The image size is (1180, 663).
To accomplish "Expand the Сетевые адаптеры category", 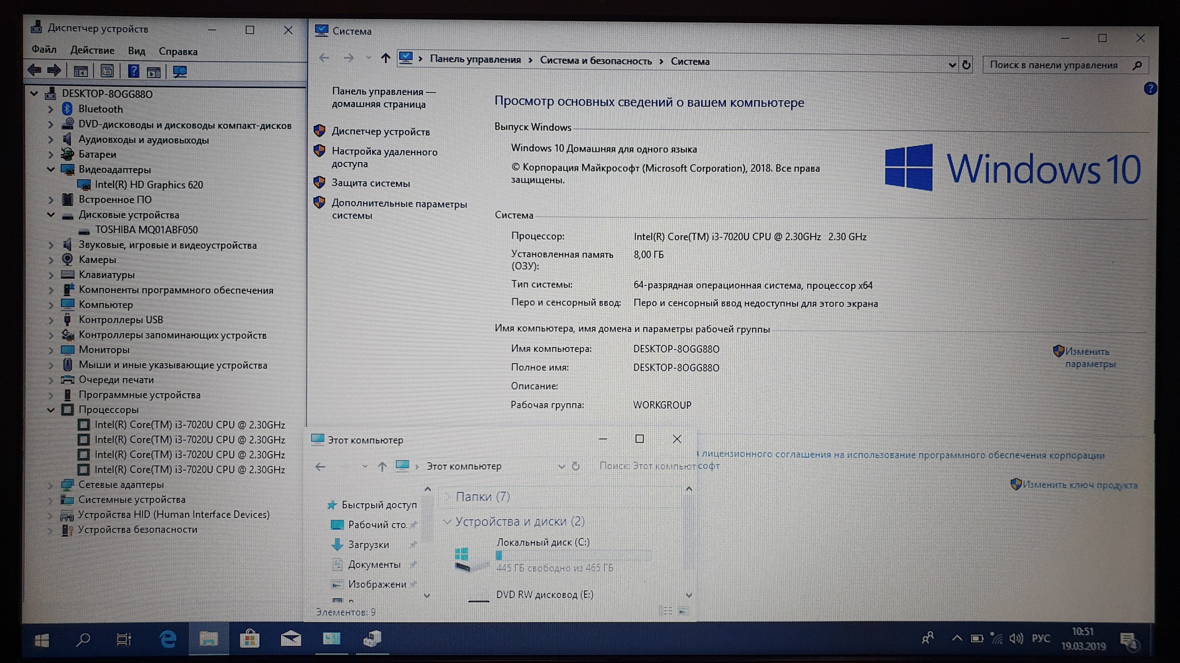I will 51,485.
